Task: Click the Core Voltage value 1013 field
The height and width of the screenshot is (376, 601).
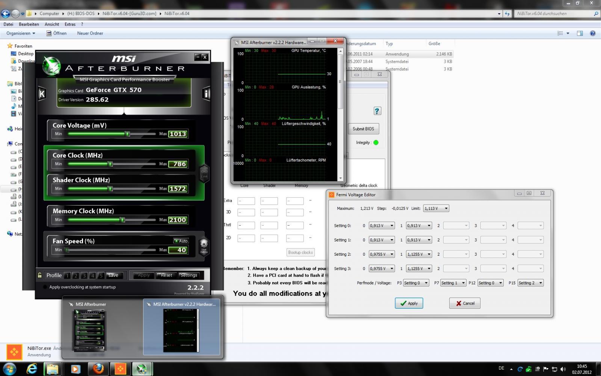Action: 178,134
